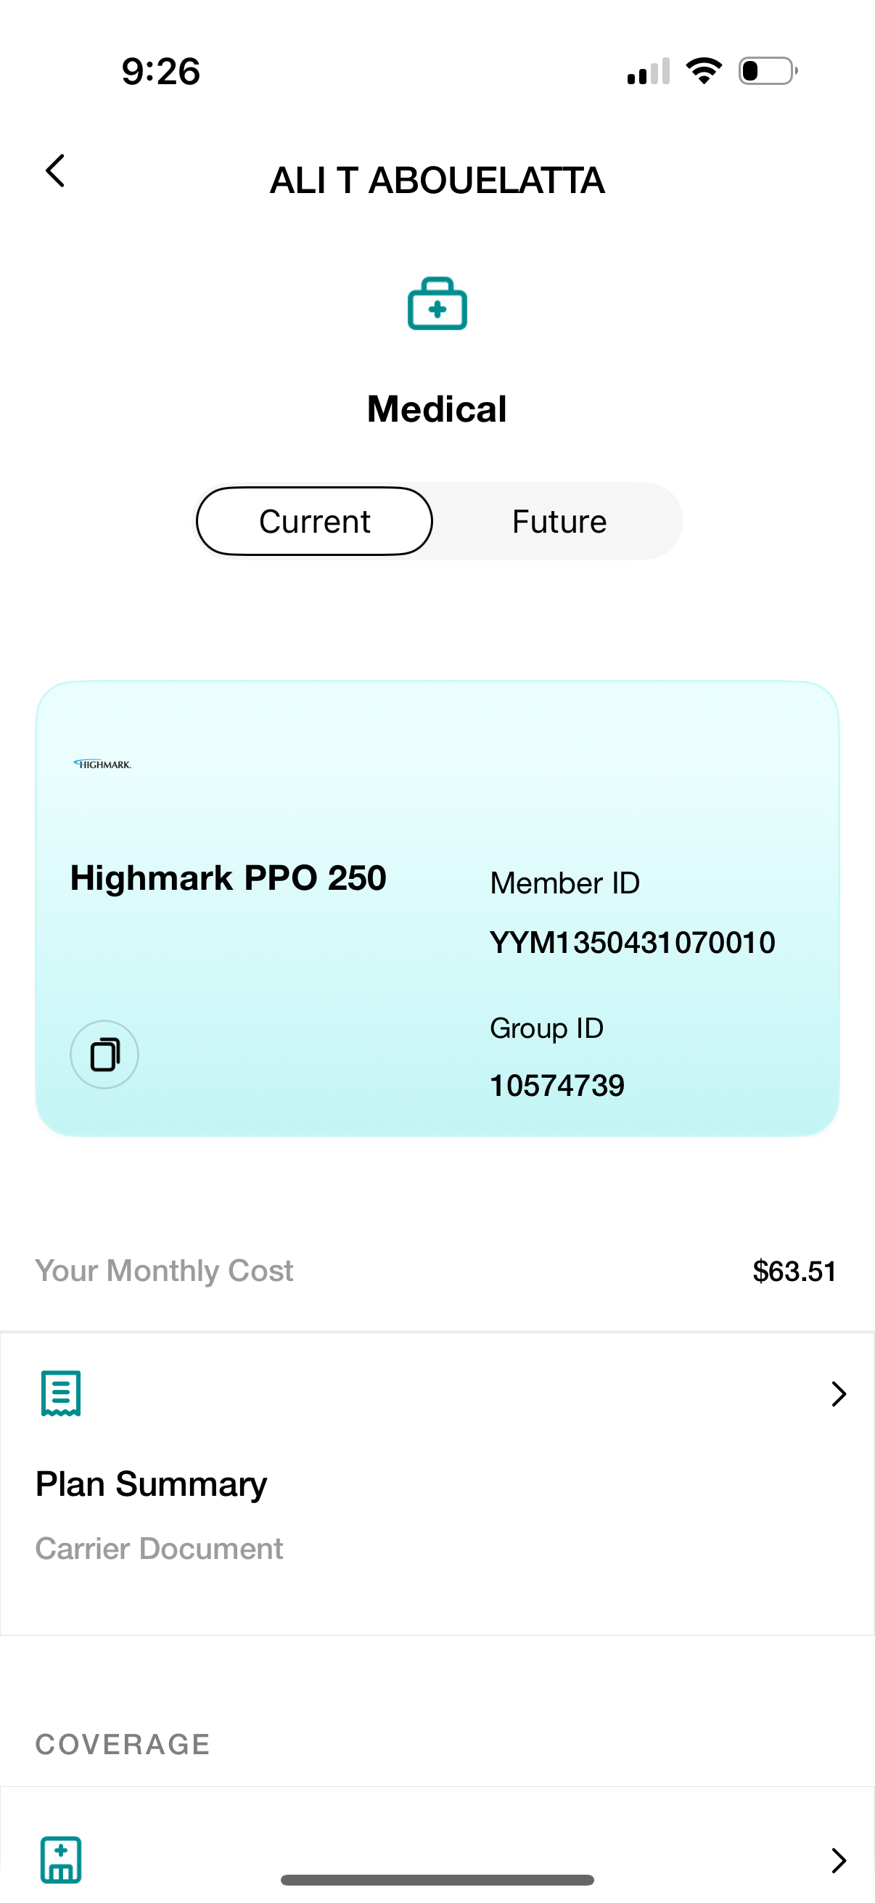Switch to the Current plan view

(315, 522)
